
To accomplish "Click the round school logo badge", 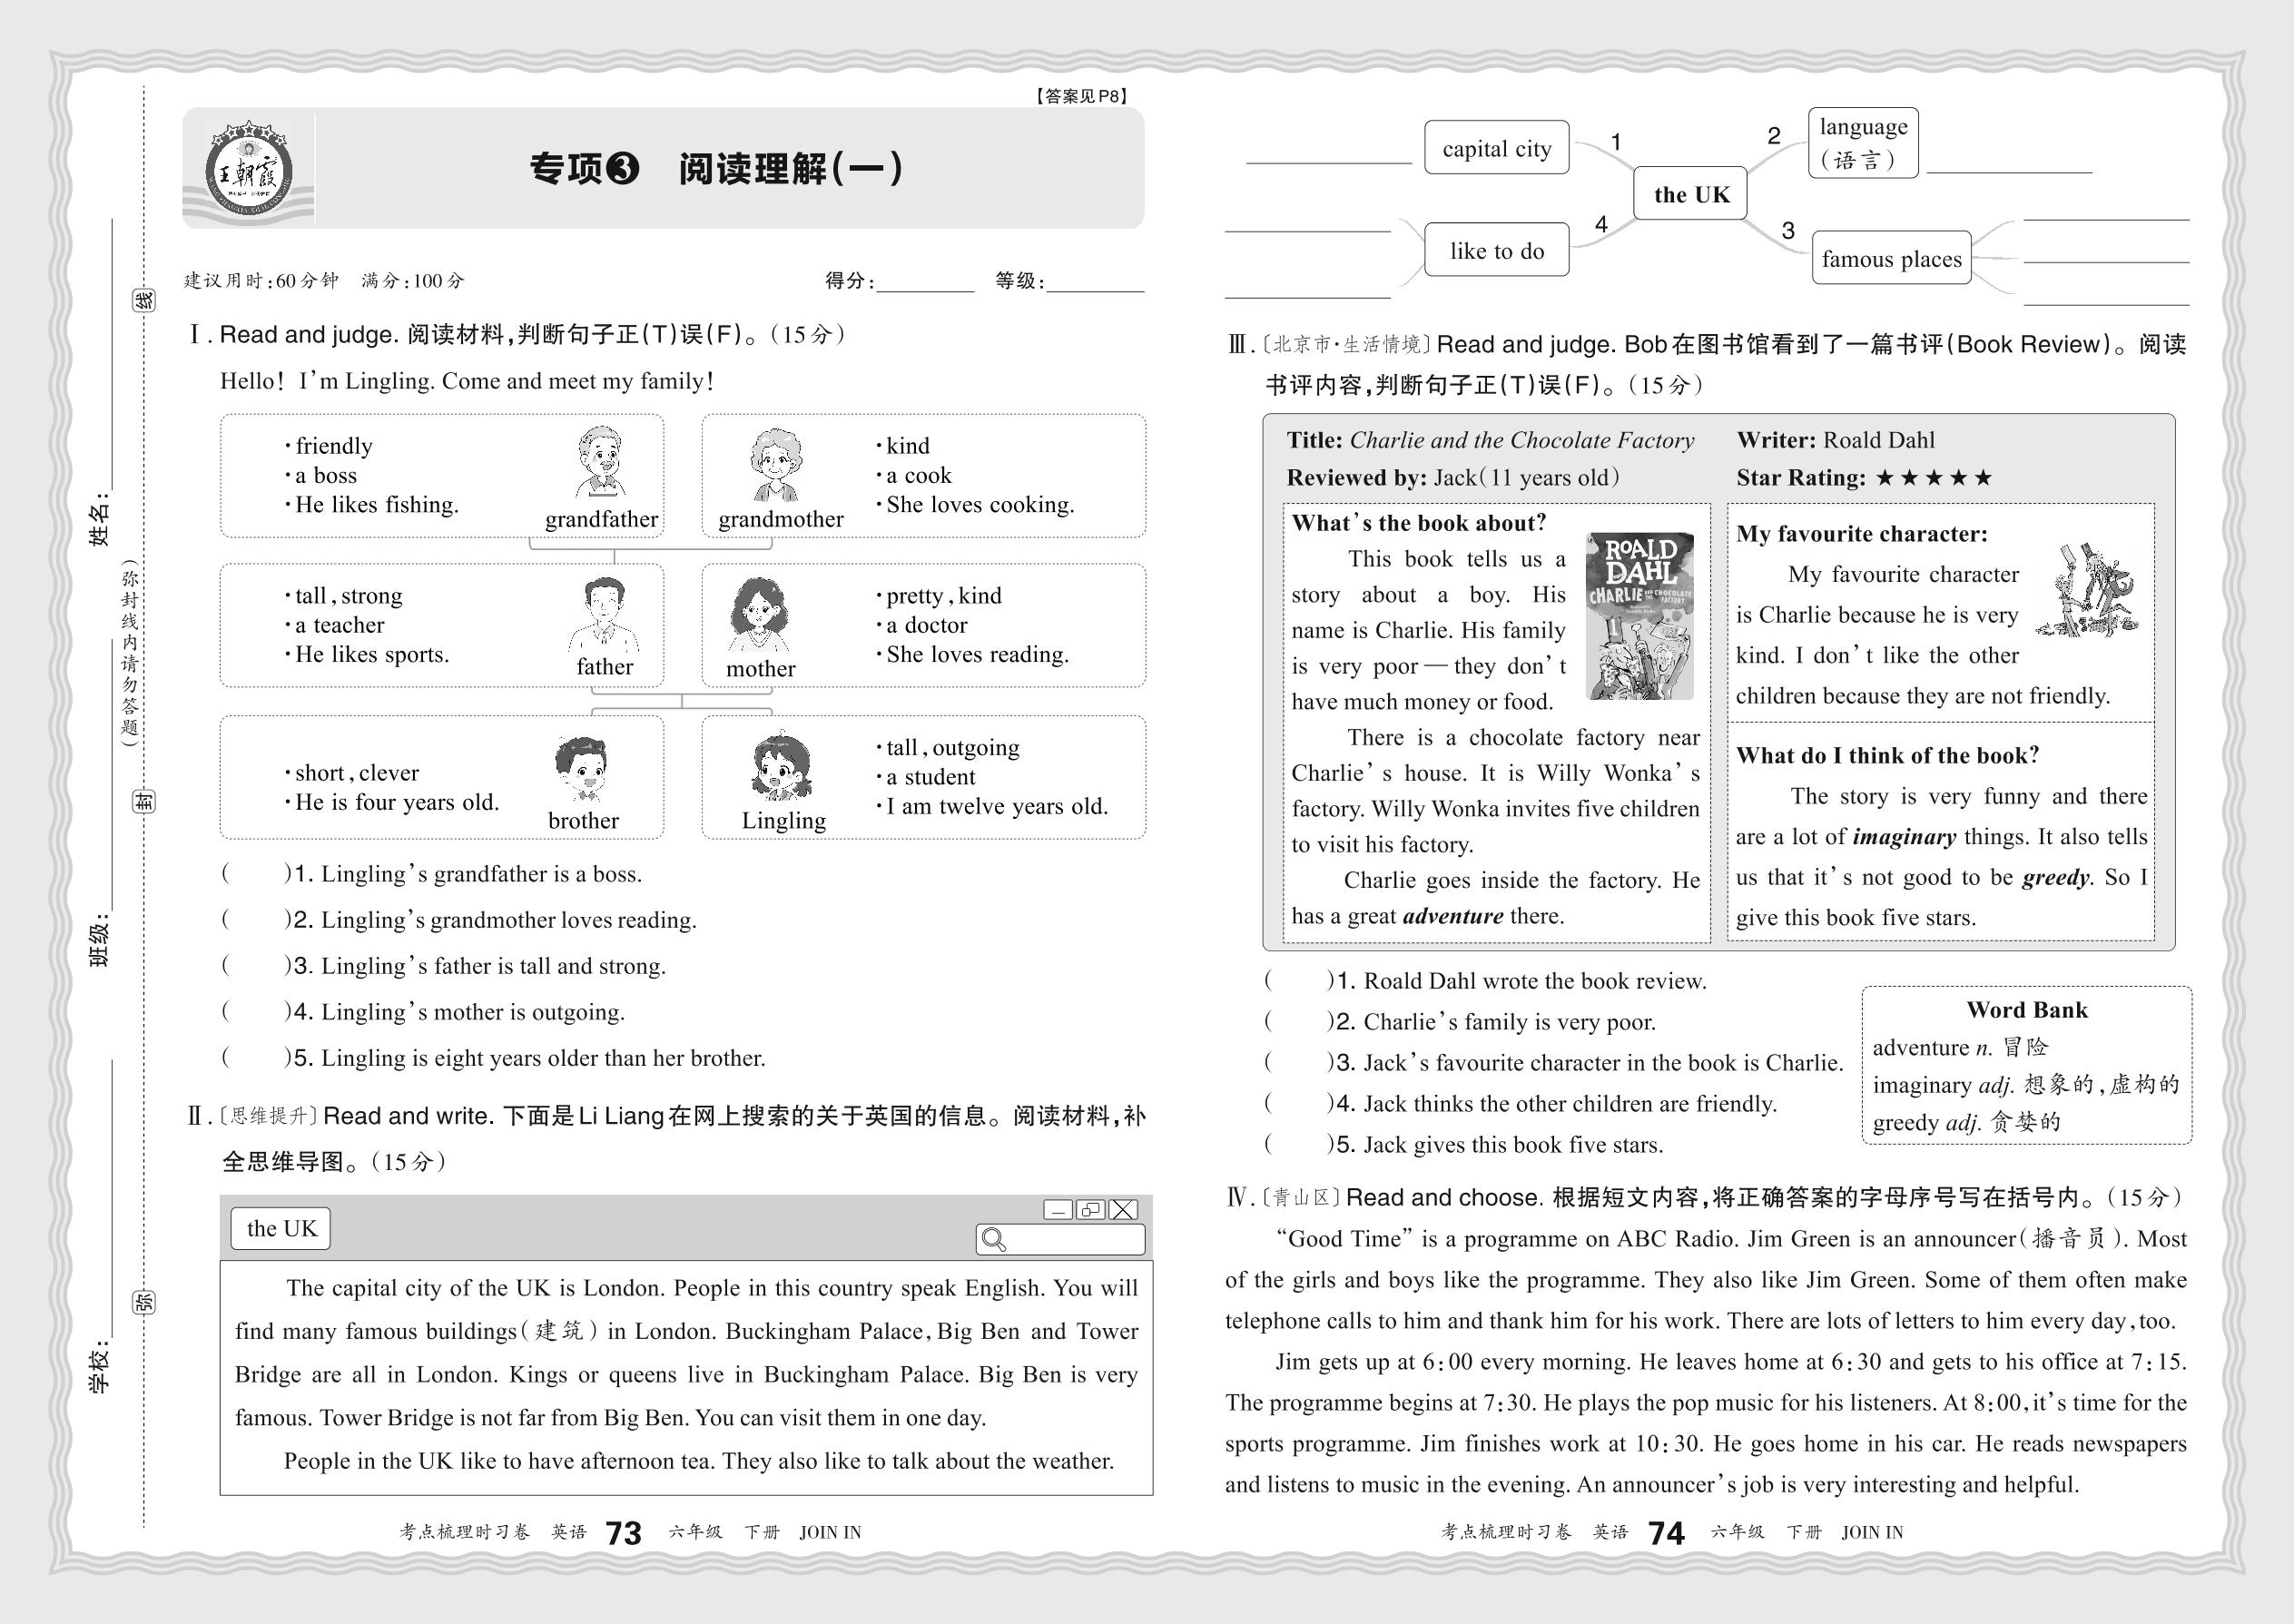I will pos(248,172).
